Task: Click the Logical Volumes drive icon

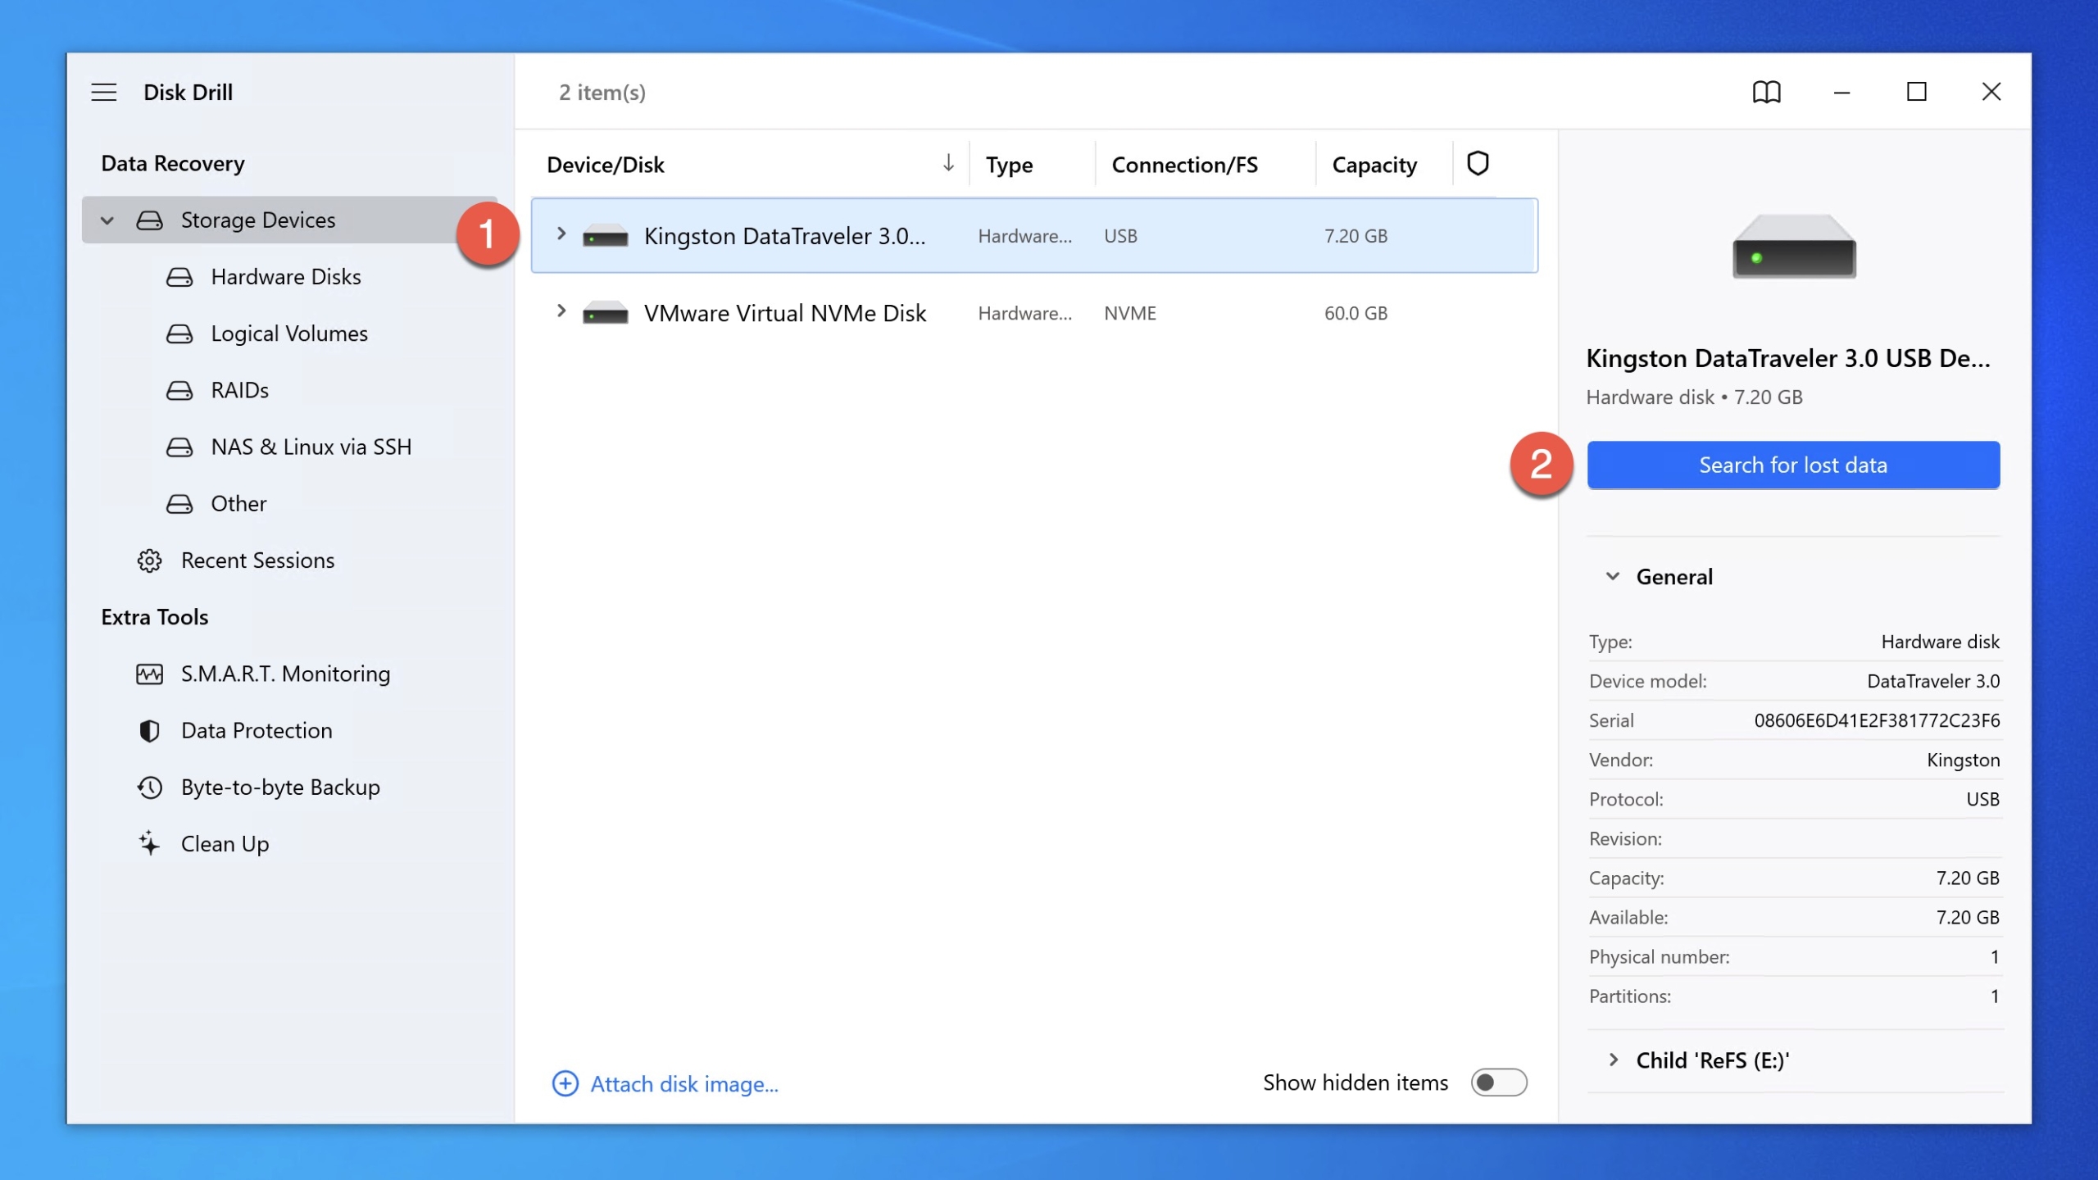Action: [179, 334]
